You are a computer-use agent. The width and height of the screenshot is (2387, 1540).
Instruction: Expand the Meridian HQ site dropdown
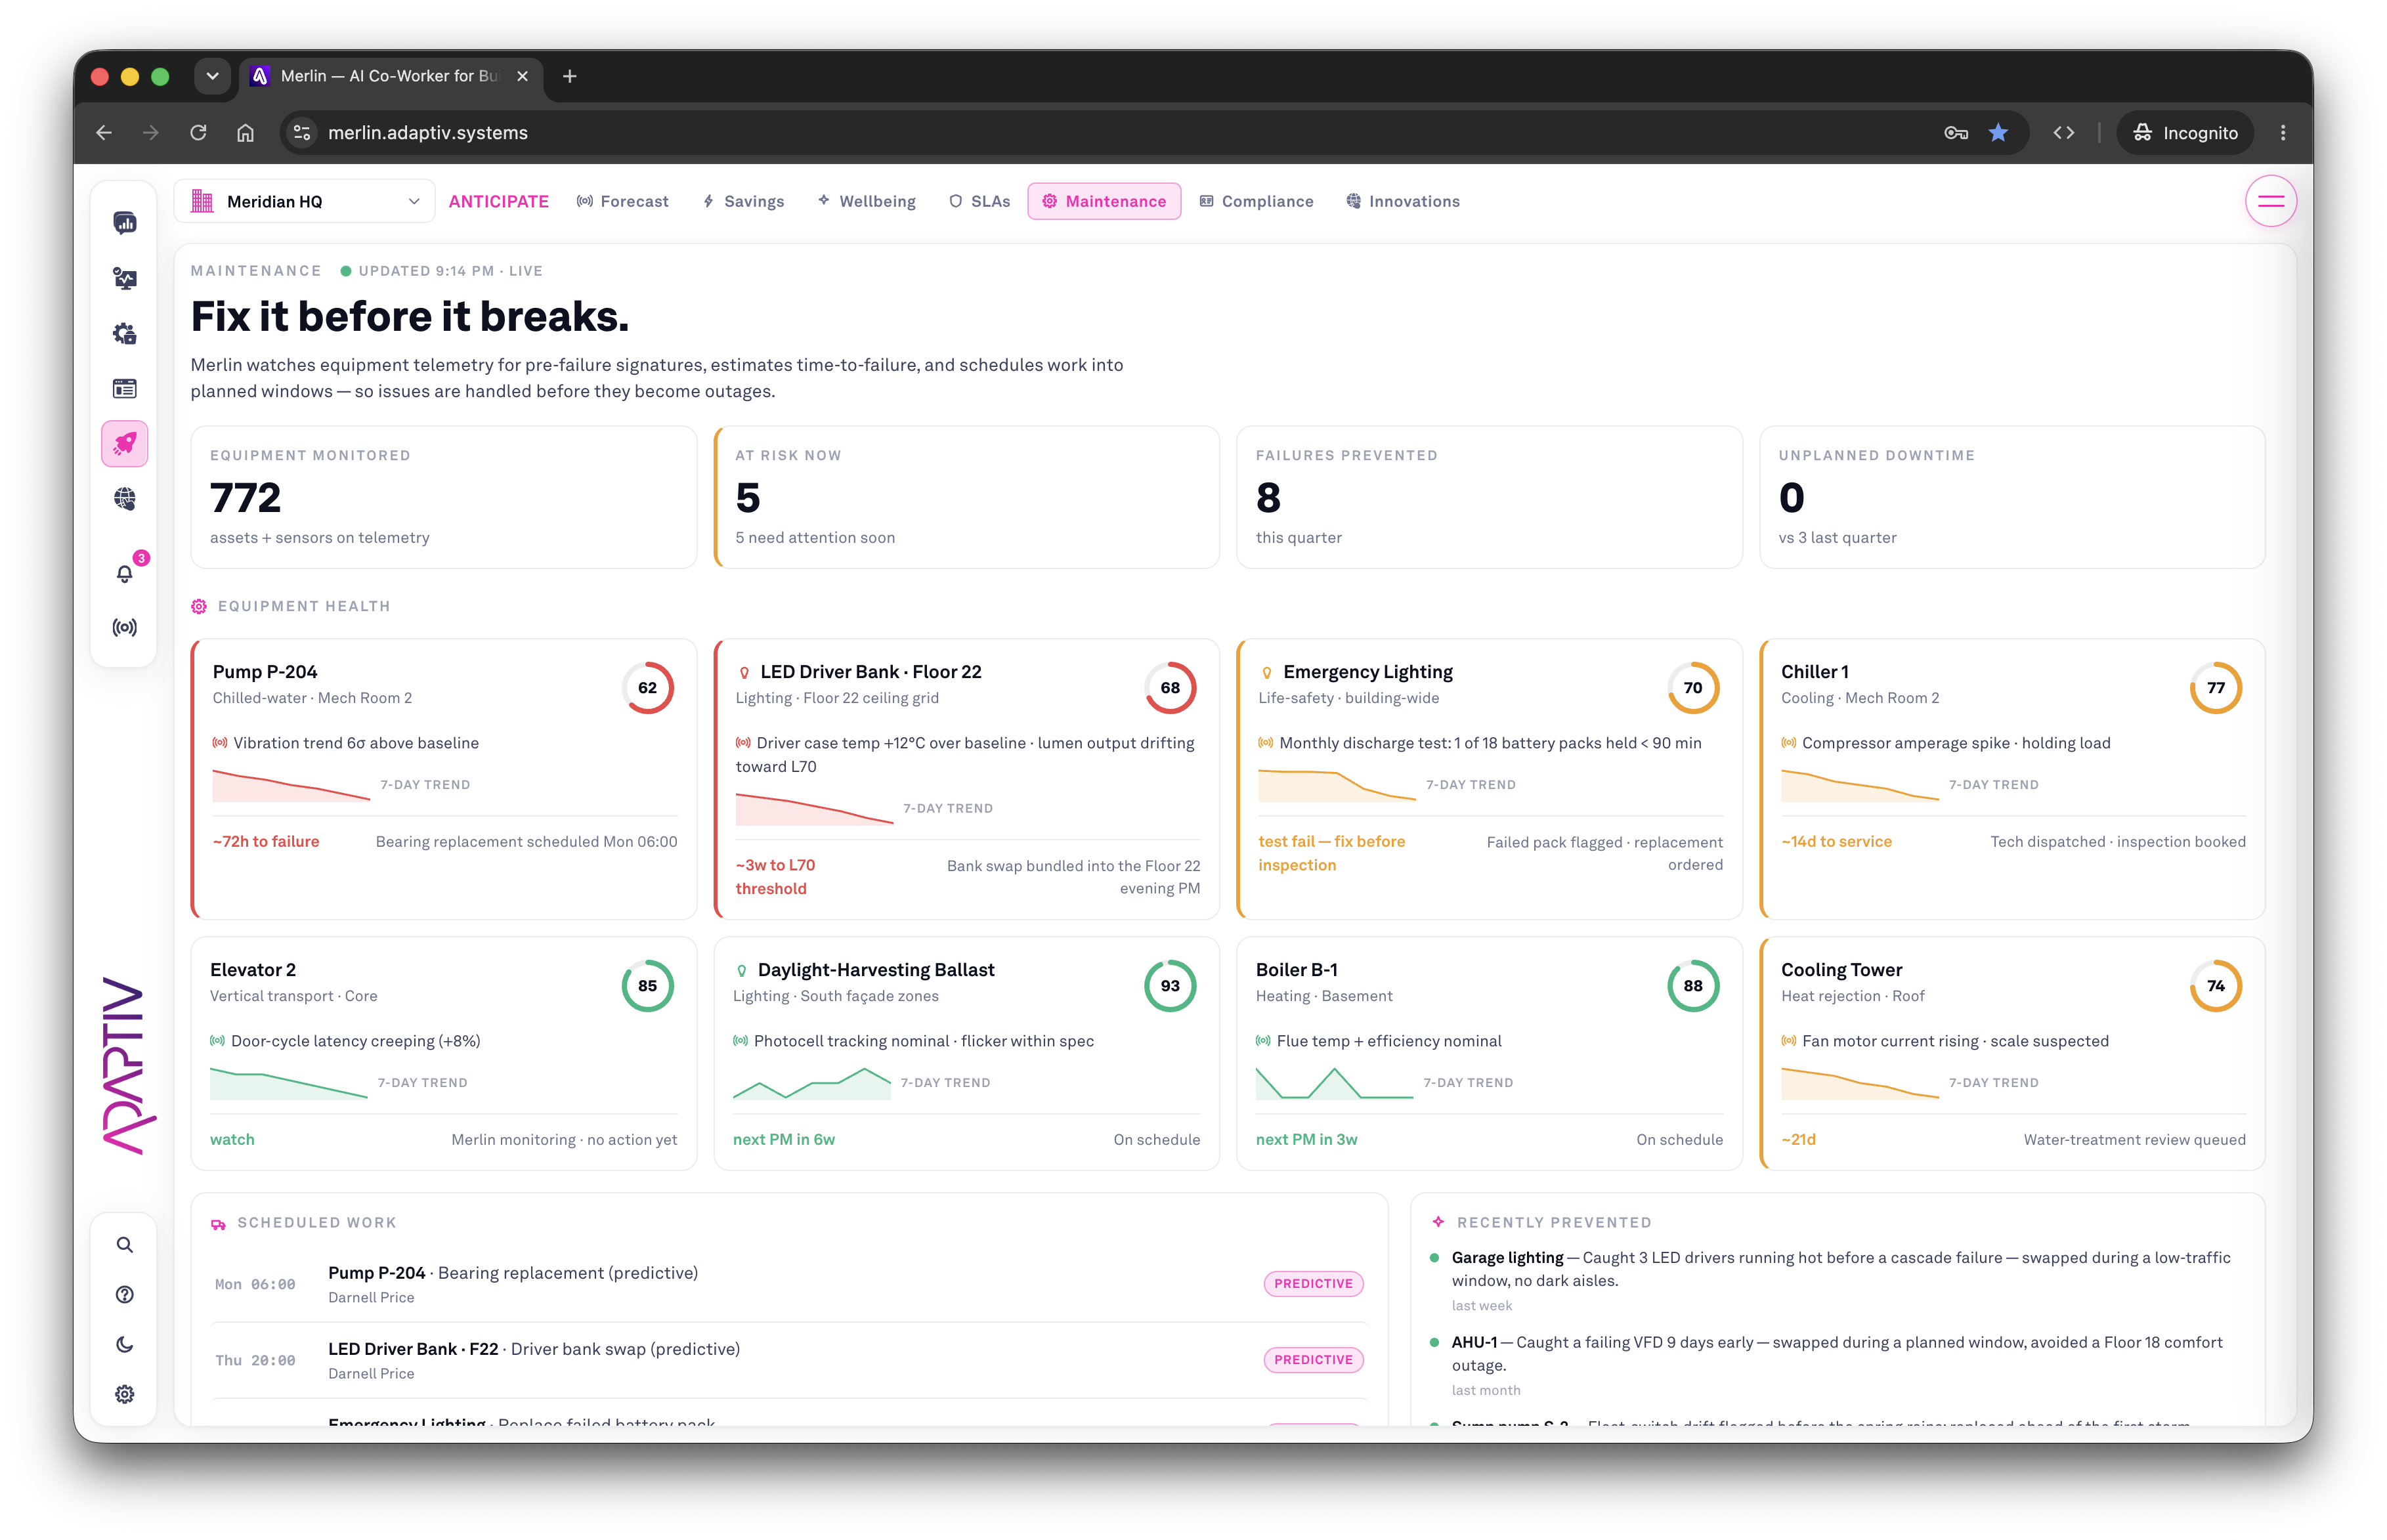point(304,201)
